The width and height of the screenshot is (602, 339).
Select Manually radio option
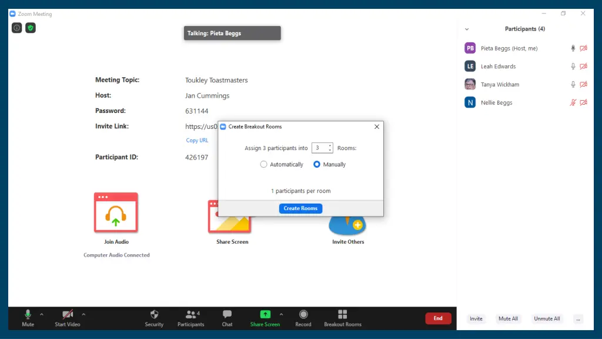[317, 165]
